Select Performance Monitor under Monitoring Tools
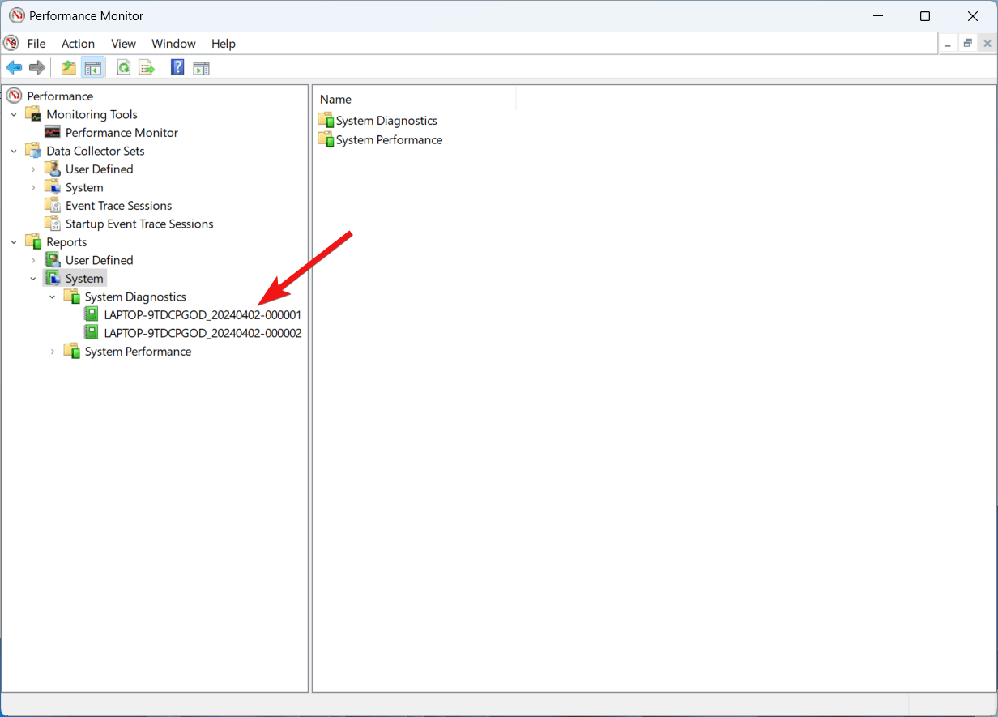The width and height of the screenshot is (998, 717). [122, 133]
